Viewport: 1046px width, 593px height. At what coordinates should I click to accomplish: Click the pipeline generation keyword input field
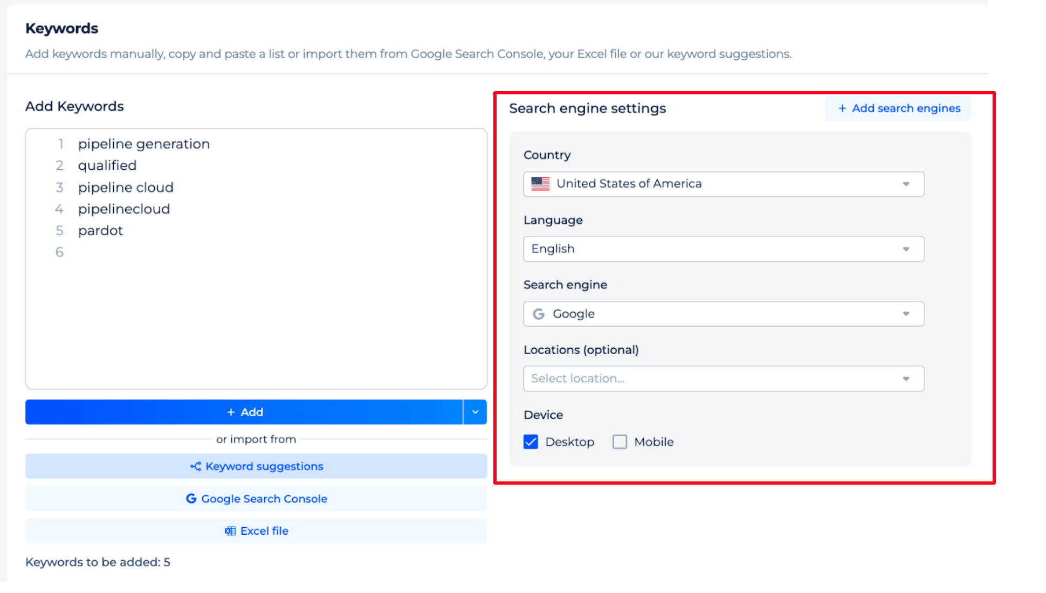(143, 143)
